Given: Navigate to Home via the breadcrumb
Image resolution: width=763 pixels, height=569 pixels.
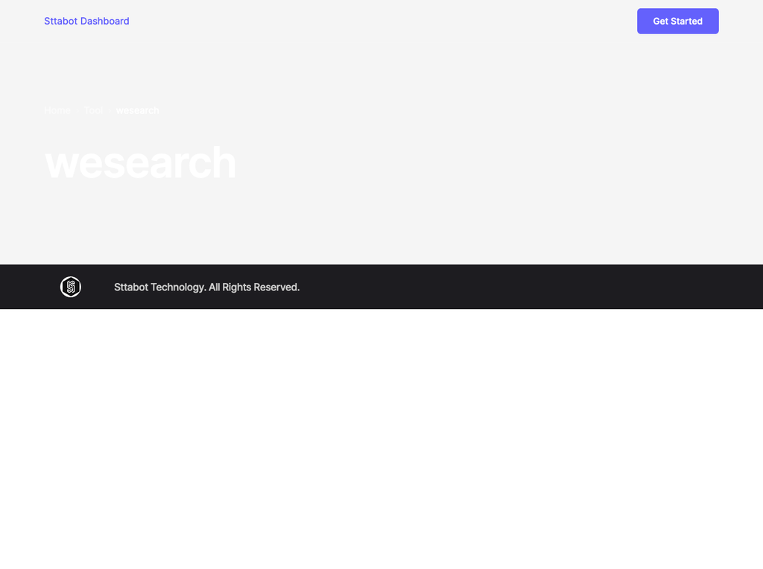Looking at the screenshot, I should pos(57,110).
